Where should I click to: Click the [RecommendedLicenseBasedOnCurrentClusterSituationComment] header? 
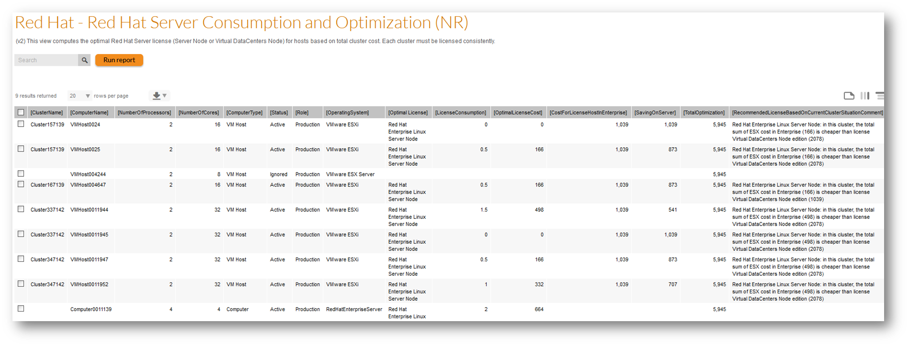click(x=807, y=113)
